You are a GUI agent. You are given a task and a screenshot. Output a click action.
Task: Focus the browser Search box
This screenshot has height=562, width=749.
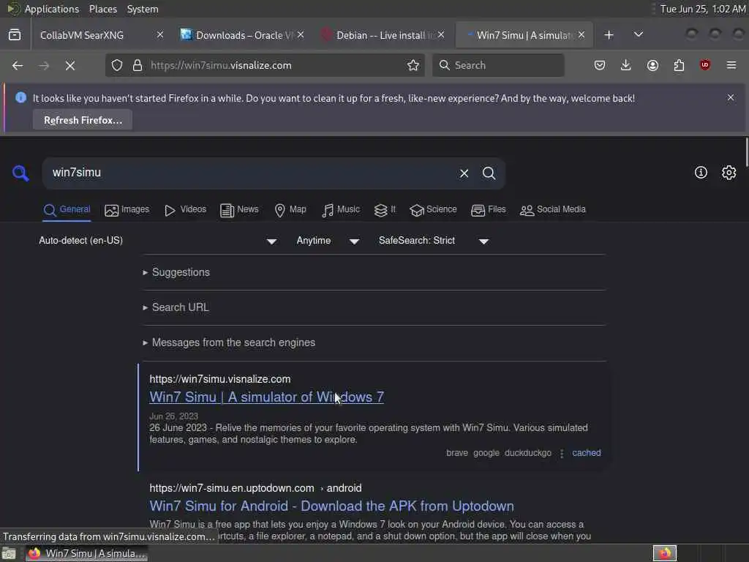[x=498, y=65]
